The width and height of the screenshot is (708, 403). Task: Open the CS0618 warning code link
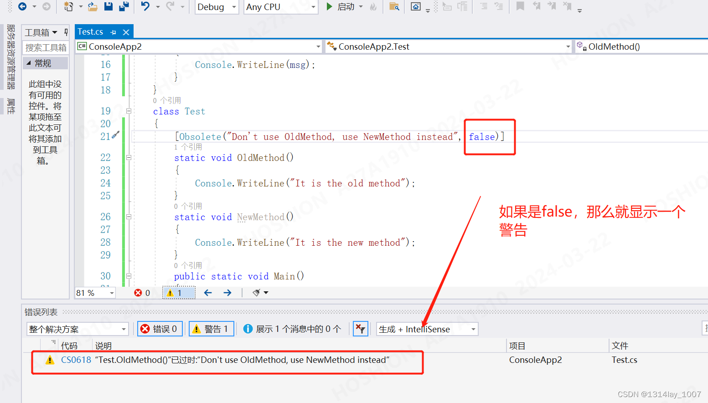tap(76, 360)
